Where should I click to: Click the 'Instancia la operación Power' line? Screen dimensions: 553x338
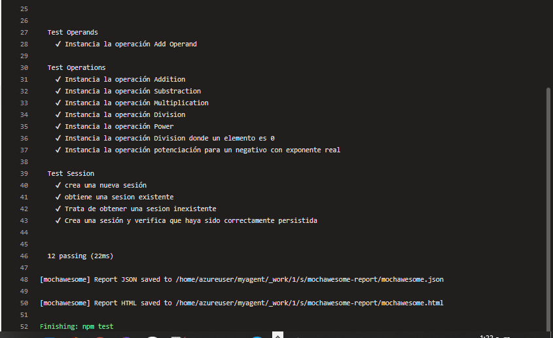click(115, 127)
